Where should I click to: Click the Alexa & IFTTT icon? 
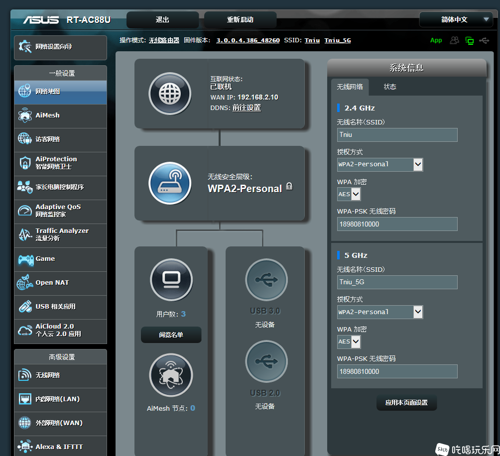click(25, 447)
